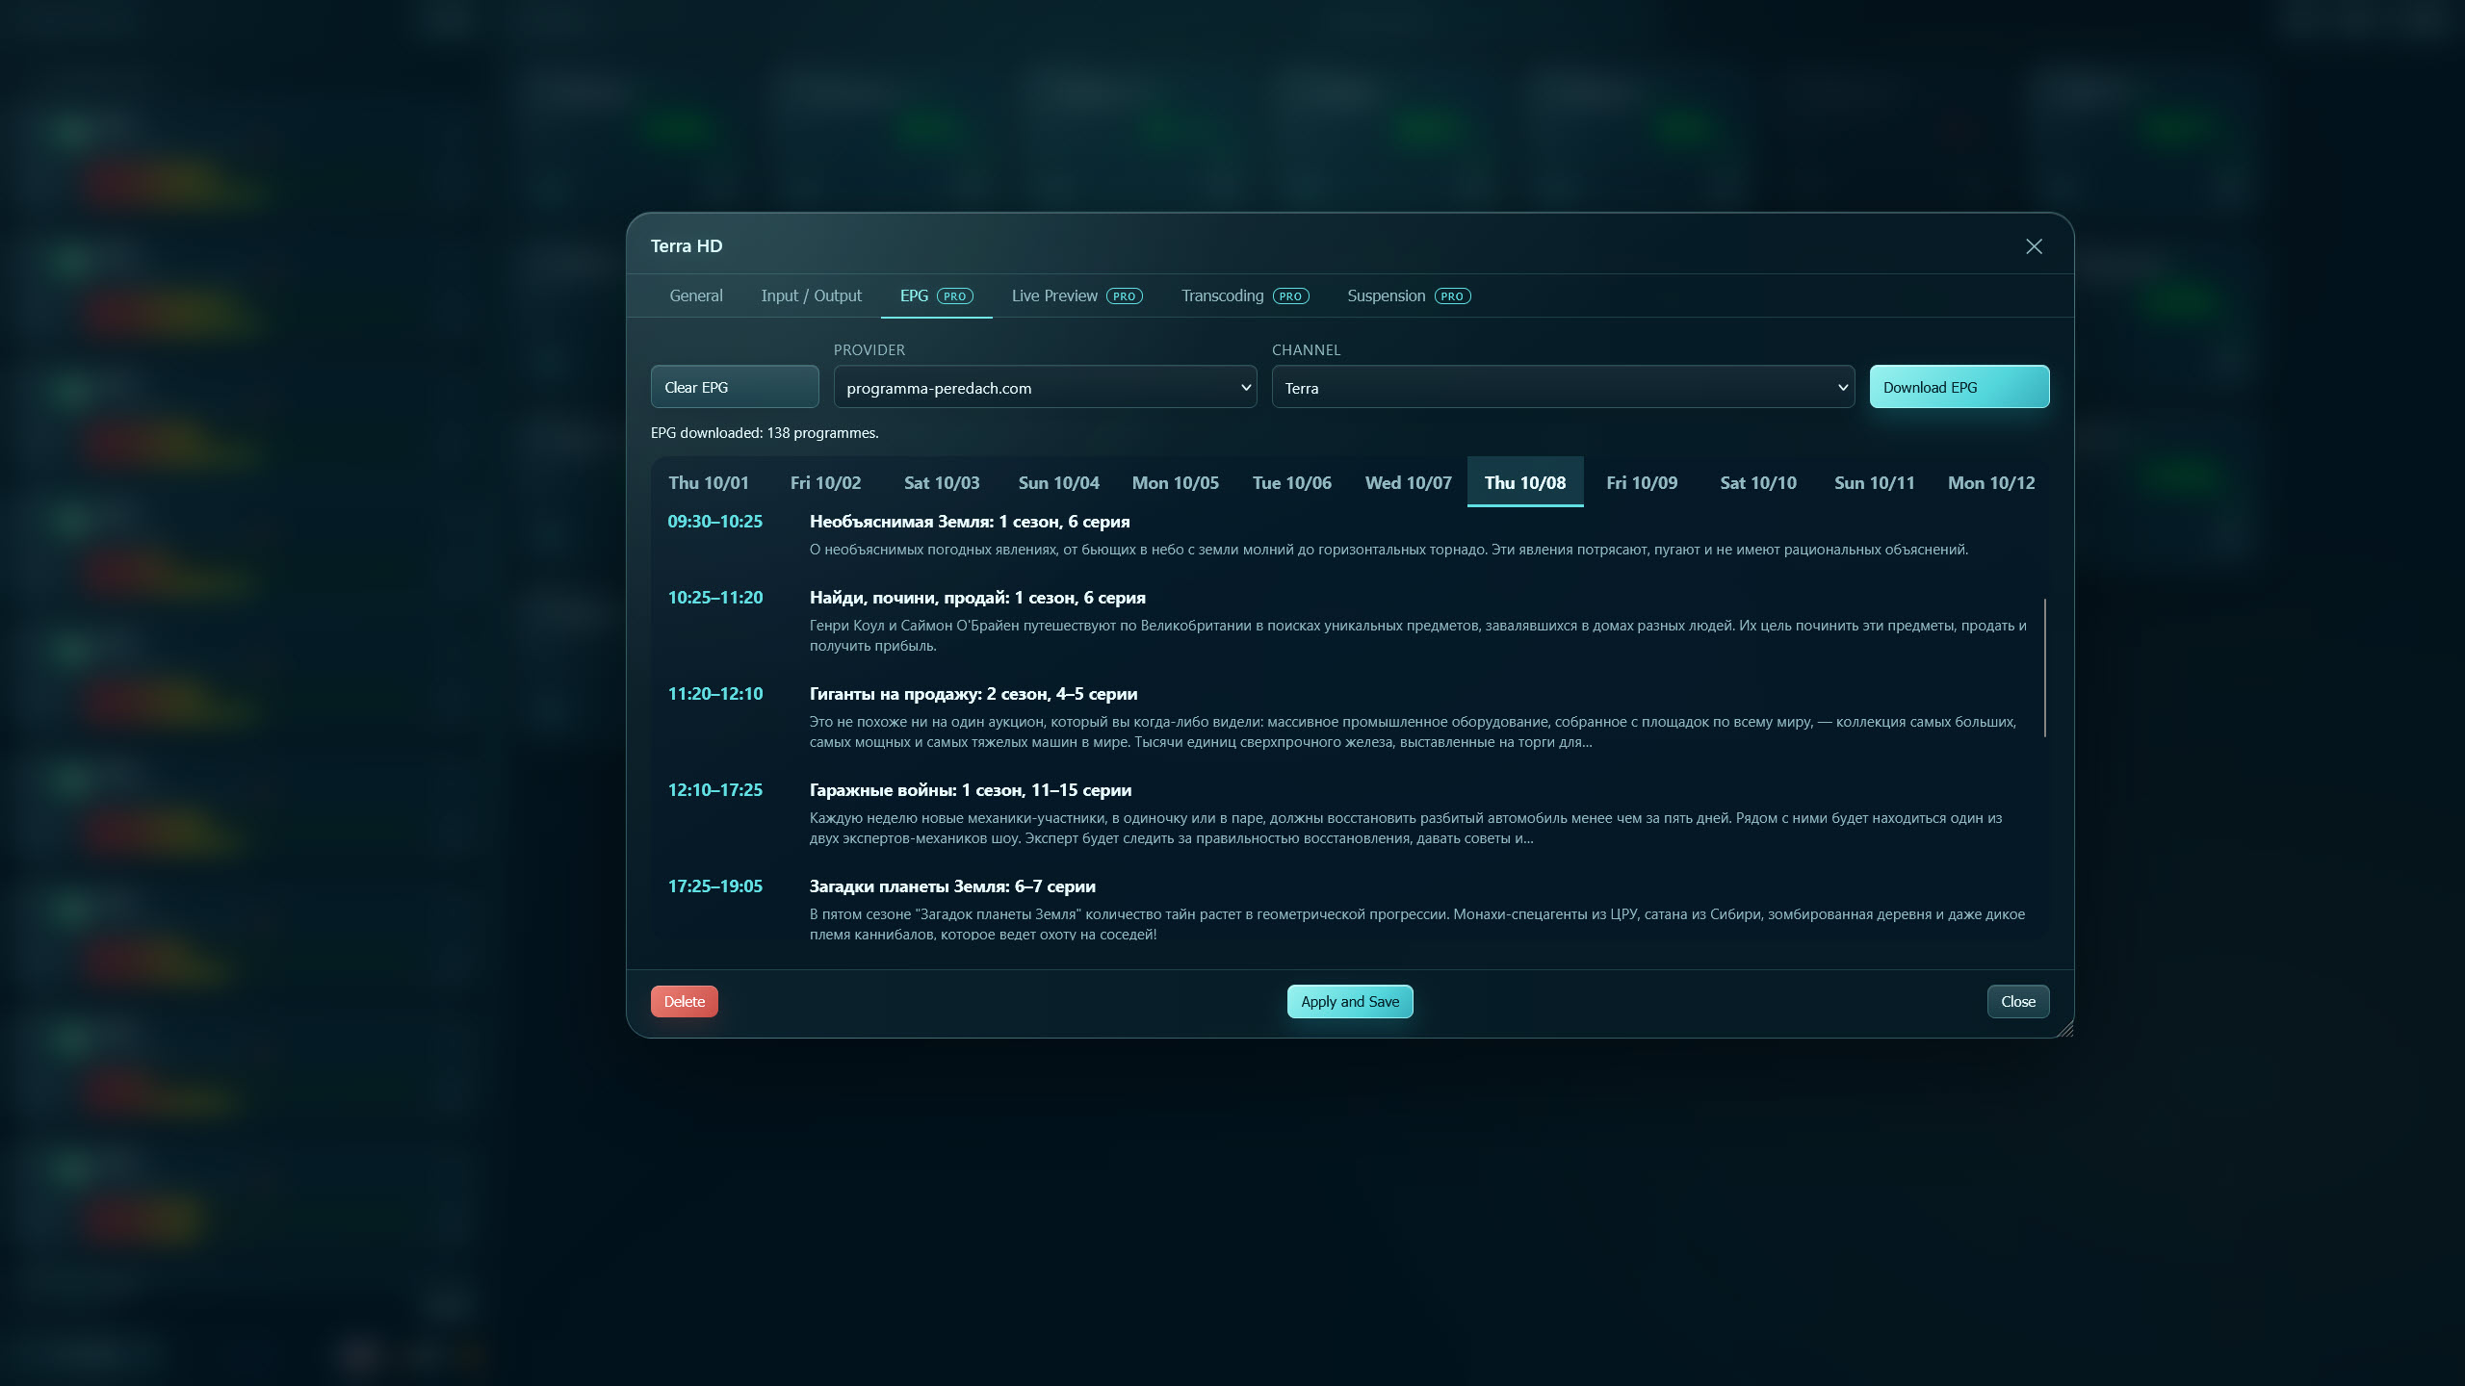Open the Live Preview tab
The width and height of the screenshot is (2465, 1386).
[1077, 295]
